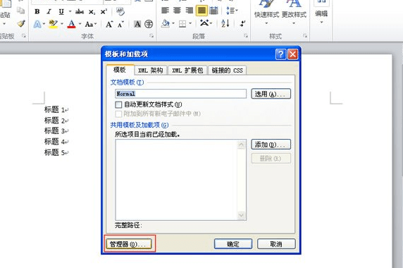This screenshot has width=403, height=268.
Task: Align text left
Action: (165, 11)
